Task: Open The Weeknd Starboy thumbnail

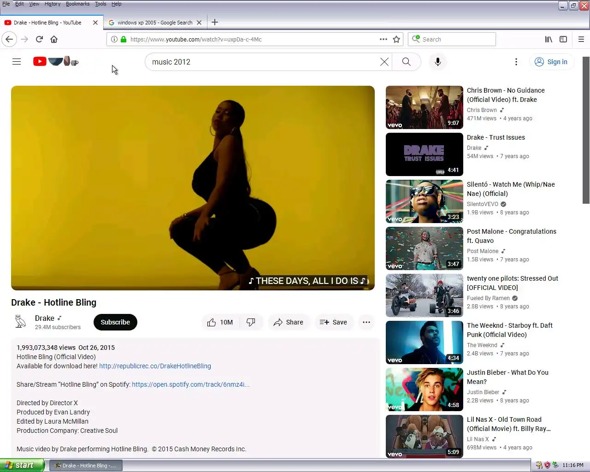Action: 425,342
